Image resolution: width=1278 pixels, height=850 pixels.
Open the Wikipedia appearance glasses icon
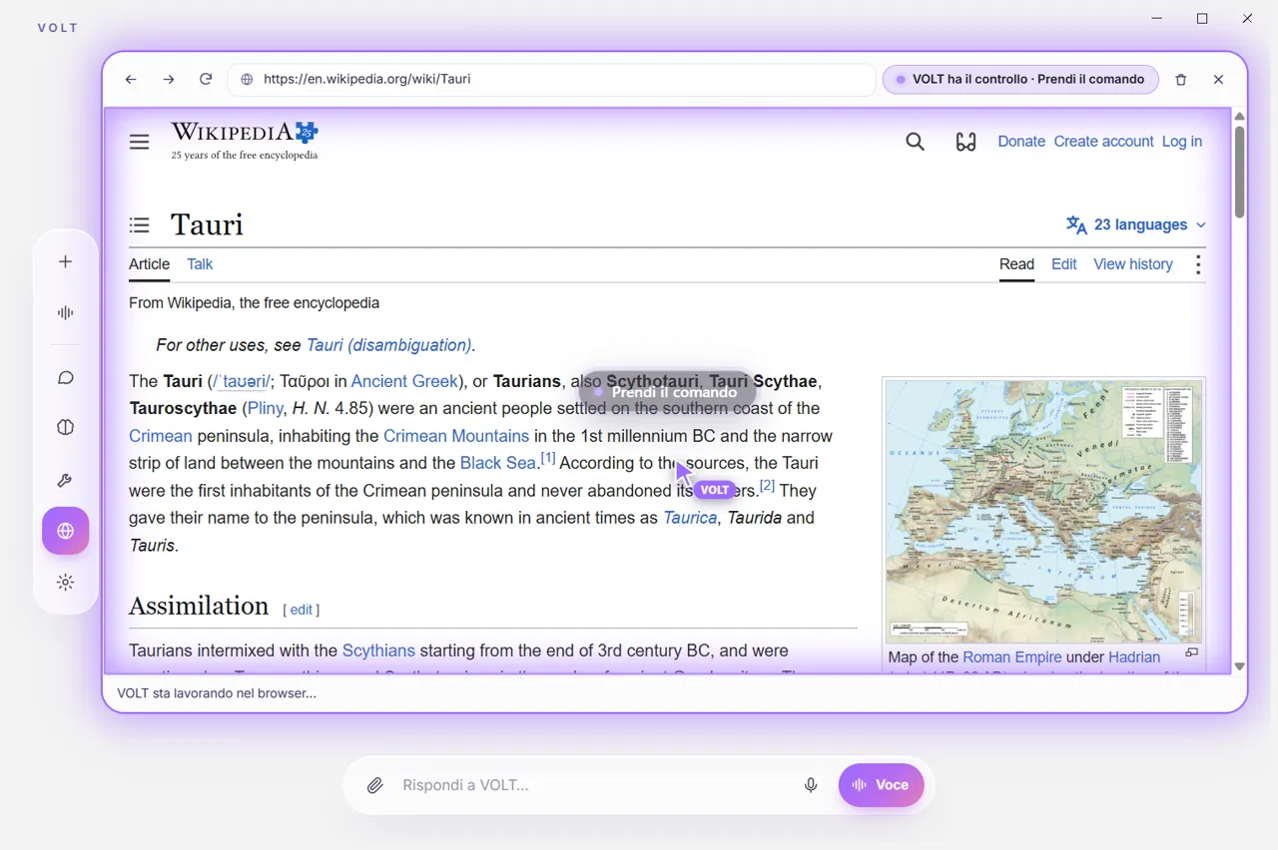click(x=965, y=142)
